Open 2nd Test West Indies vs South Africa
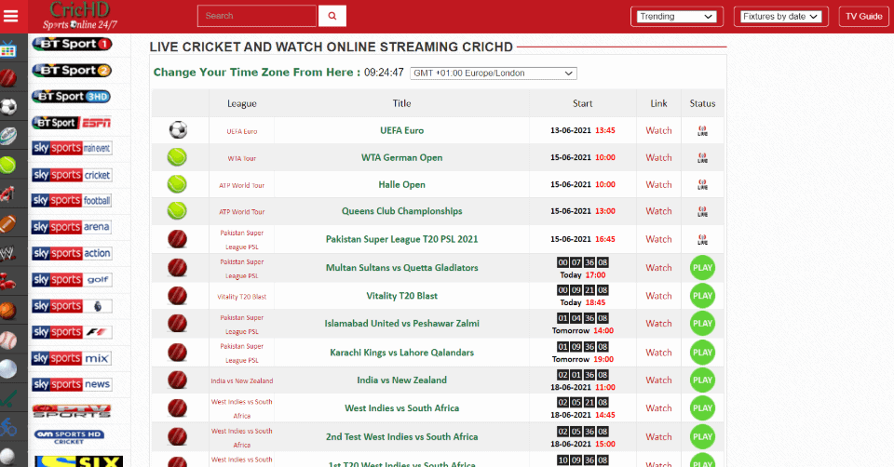 coord(402,437)
